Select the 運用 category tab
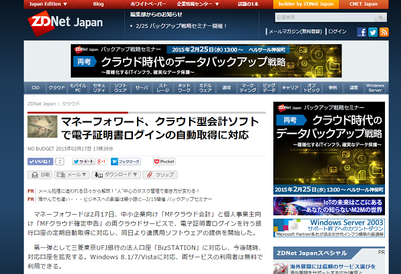Image resolution: width=401 pixels, height=274 pixels. pos(227,88)
